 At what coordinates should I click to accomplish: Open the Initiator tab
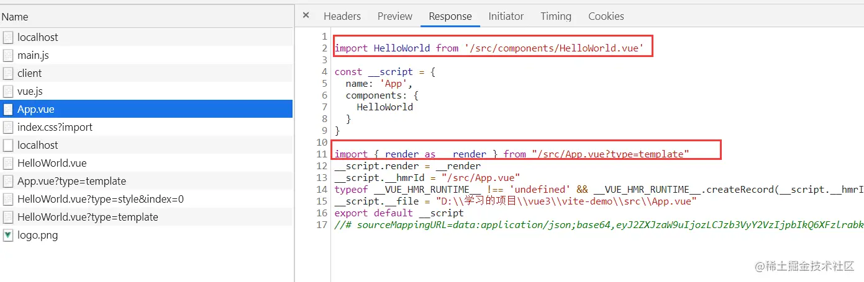(506, 16)
